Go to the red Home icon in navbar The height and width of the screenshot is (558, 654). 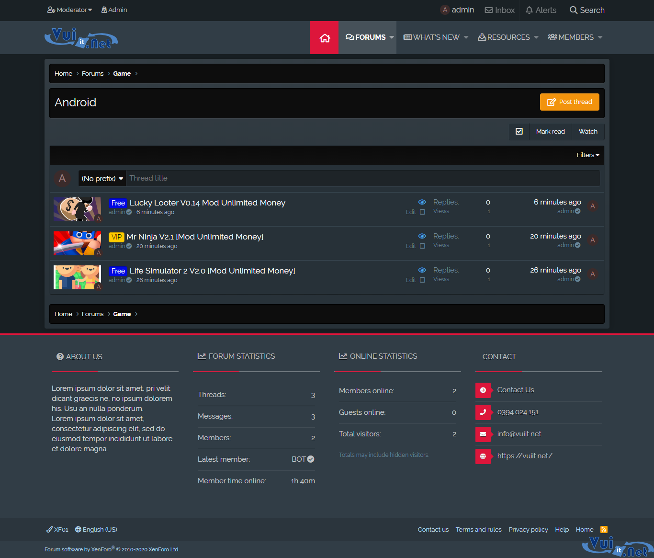pyautogui.click(x=324, y=37)
